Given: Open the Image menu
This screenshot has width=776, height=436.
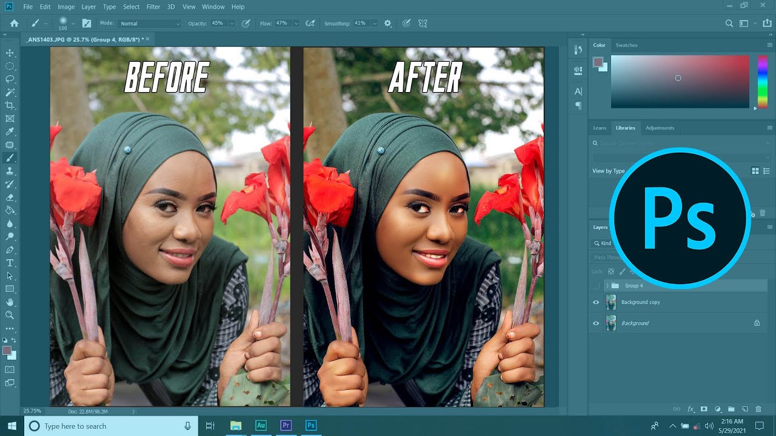Looking at the screenshot, I should pos(66,7).
